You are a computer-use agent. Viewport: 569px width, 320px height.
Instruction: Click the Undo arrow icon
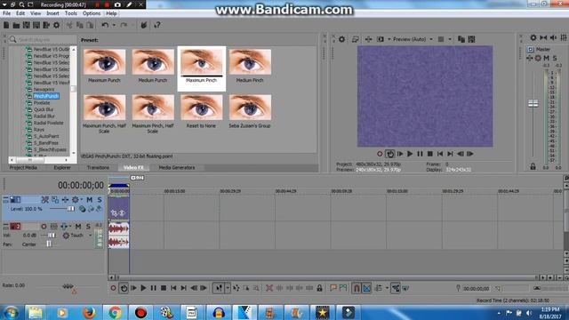pyautogui.click(x=105, y=25)
